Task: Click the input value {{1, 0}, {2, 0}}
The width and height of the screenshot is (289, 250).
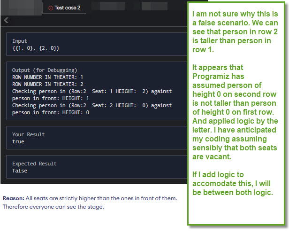Action: [36, 48]
